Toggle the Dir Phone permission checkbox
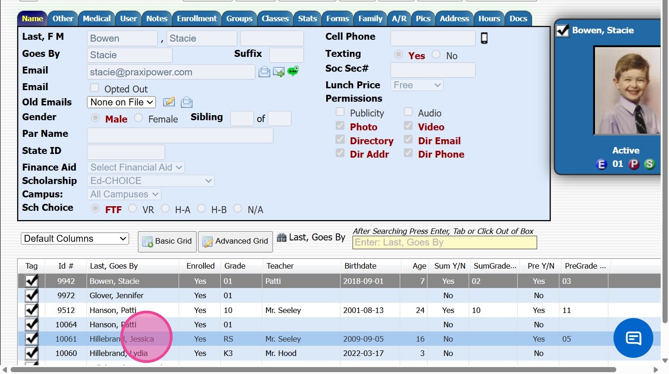 [408, 153]
